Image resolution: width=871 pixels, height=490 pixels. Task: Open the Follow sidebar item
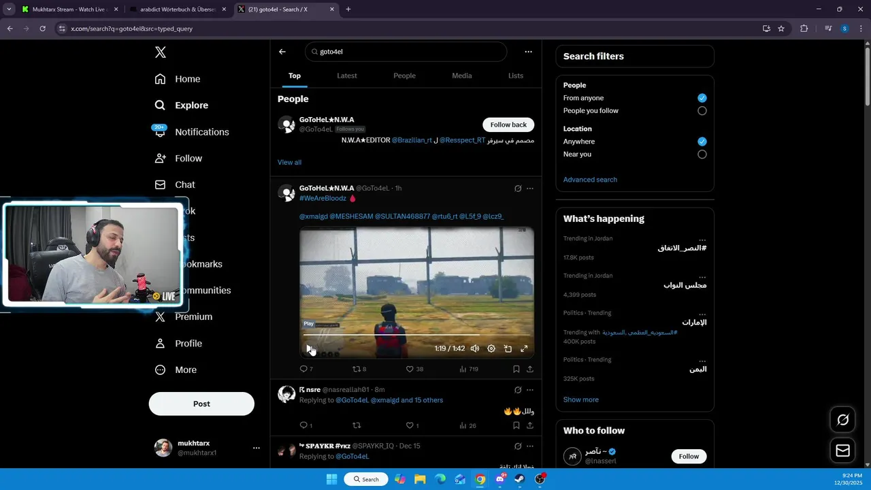point(178,159)
